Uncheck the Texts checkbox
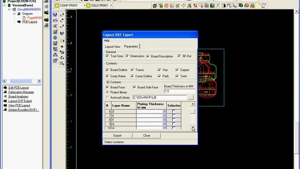This screenshot has width=300, height=169. click(177, 76)
